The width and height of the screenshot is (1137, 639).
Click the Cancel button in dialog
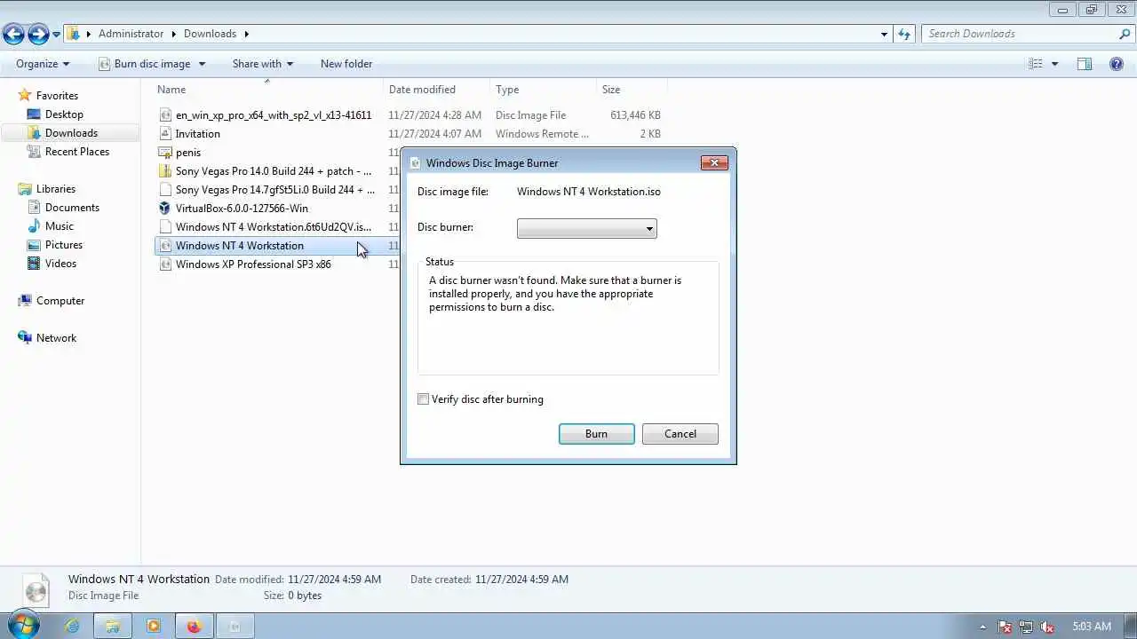(680, 434)
